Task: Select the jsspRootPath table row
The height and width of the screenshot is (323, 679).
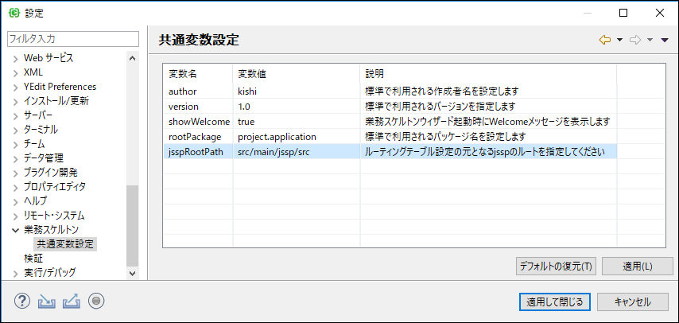Action: pos(390,152)
